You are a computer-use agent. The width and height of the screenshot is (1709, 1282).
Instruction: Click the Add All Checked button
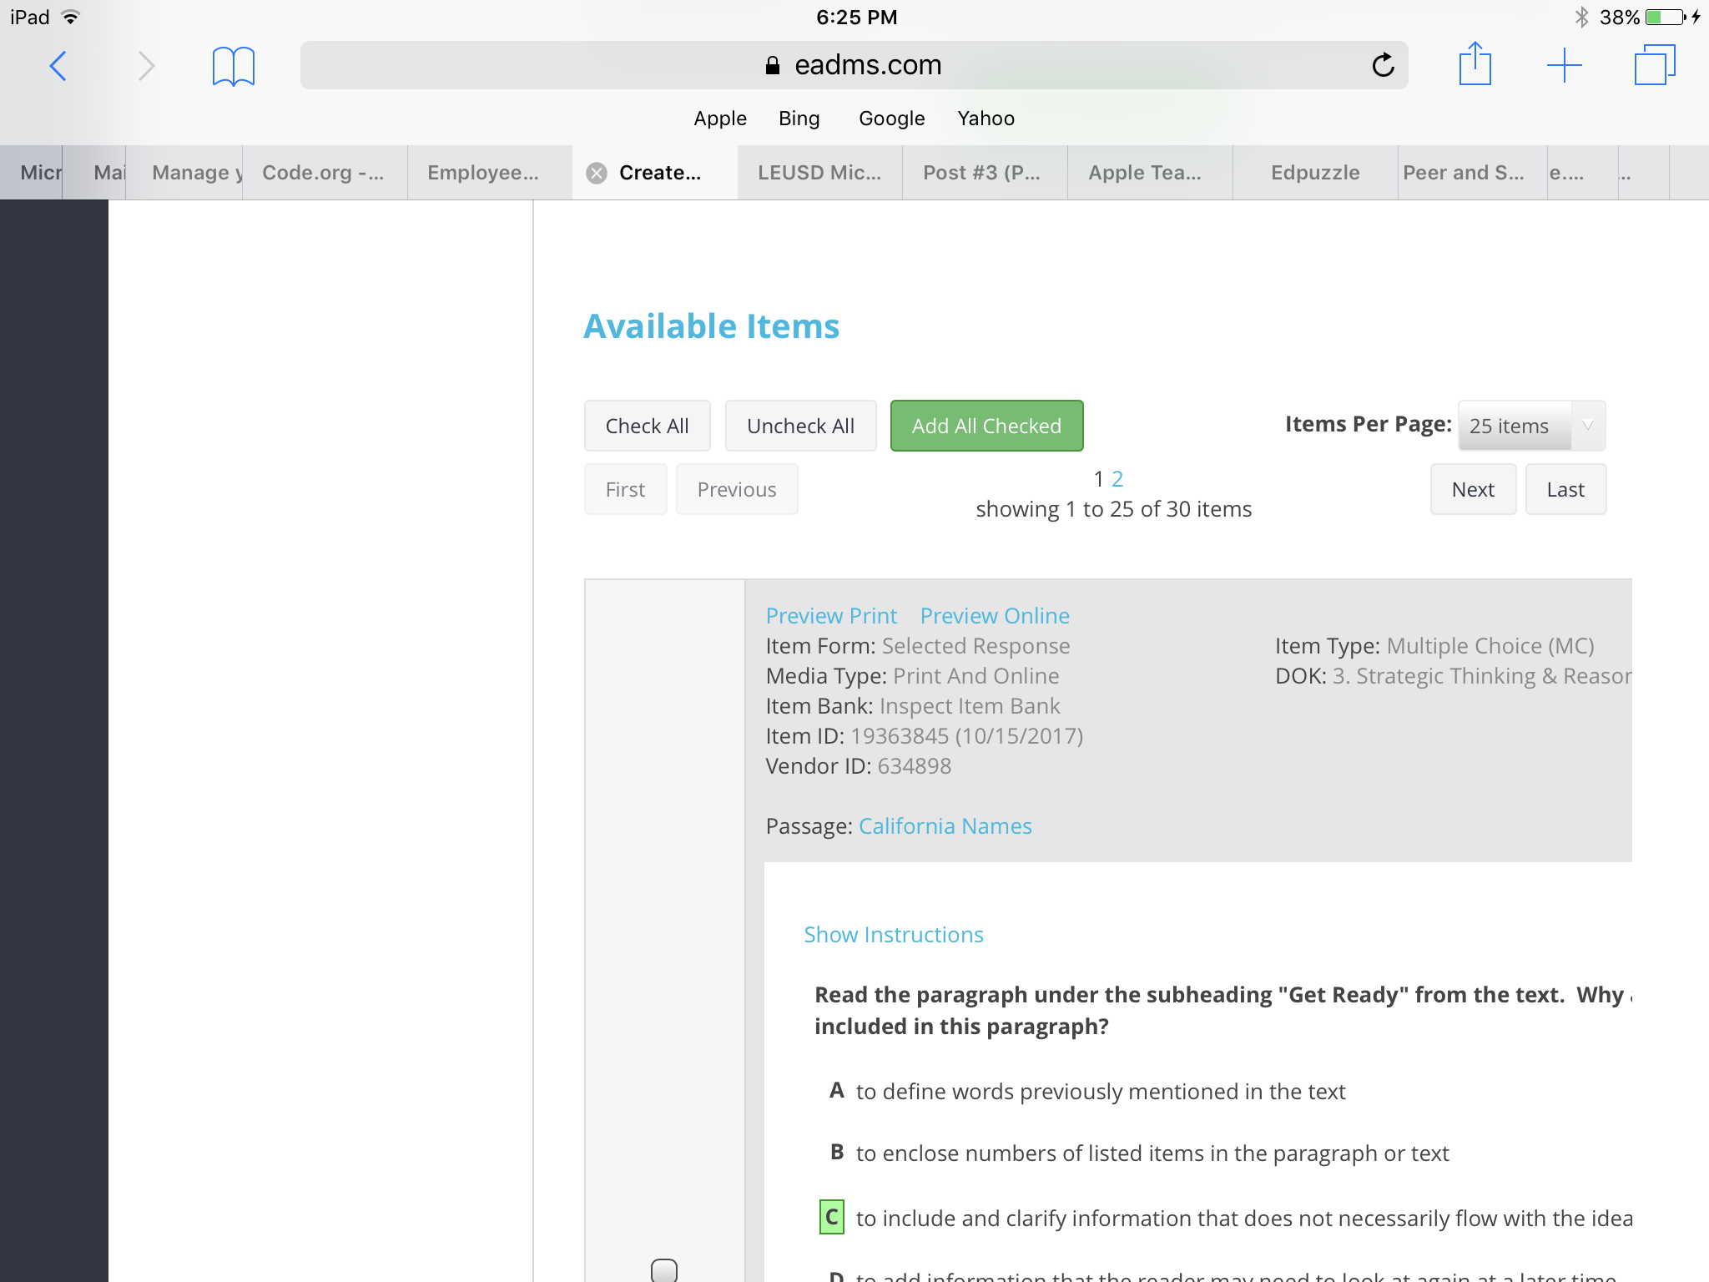(986, 426)
